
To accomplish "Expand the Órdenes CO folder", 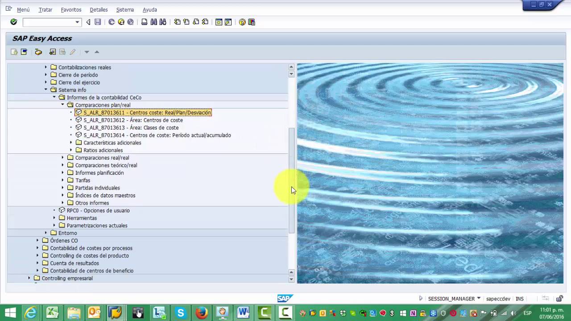I will pos(37,240).
